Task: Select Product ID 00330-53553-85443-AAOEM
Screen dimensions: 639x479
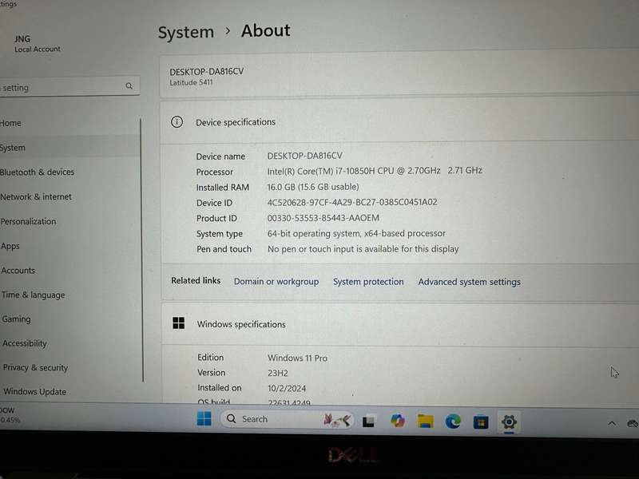Action: click(x=323, y=218)
